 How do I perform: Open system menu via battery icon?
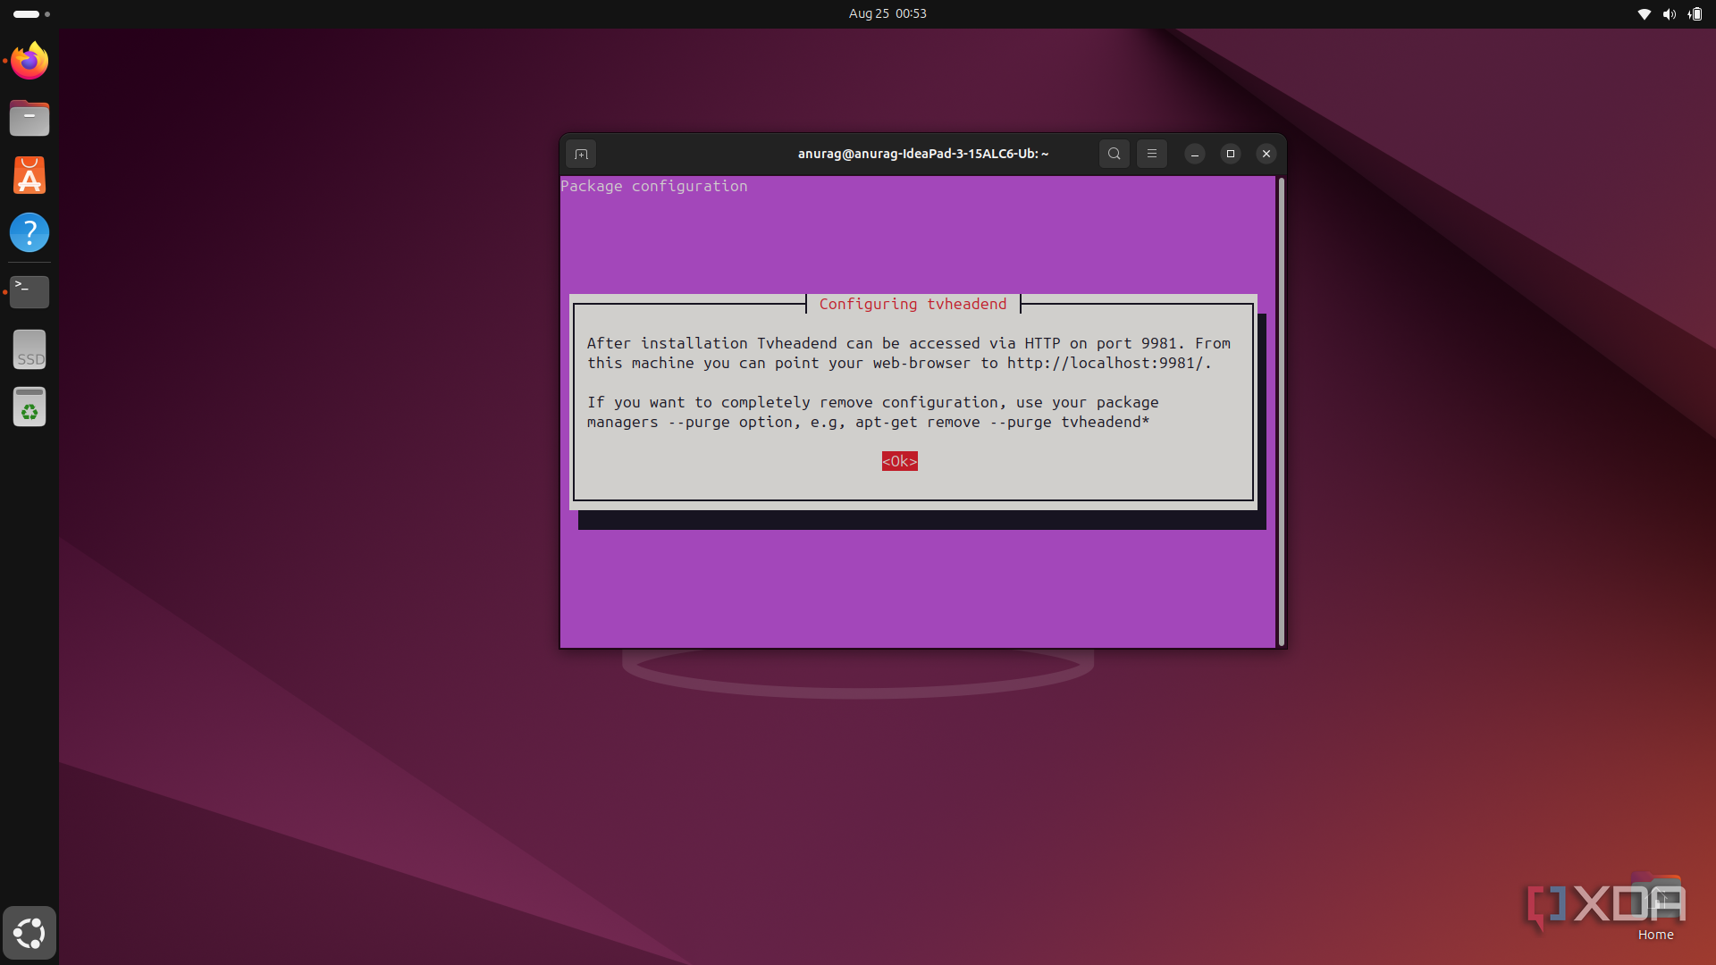pyautogui.click(x=1695, y=13)
